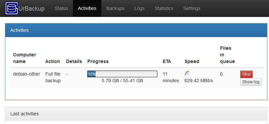Click the 10% backup progress bar
Screen dimensions: 269x124
tap(122, 74)
